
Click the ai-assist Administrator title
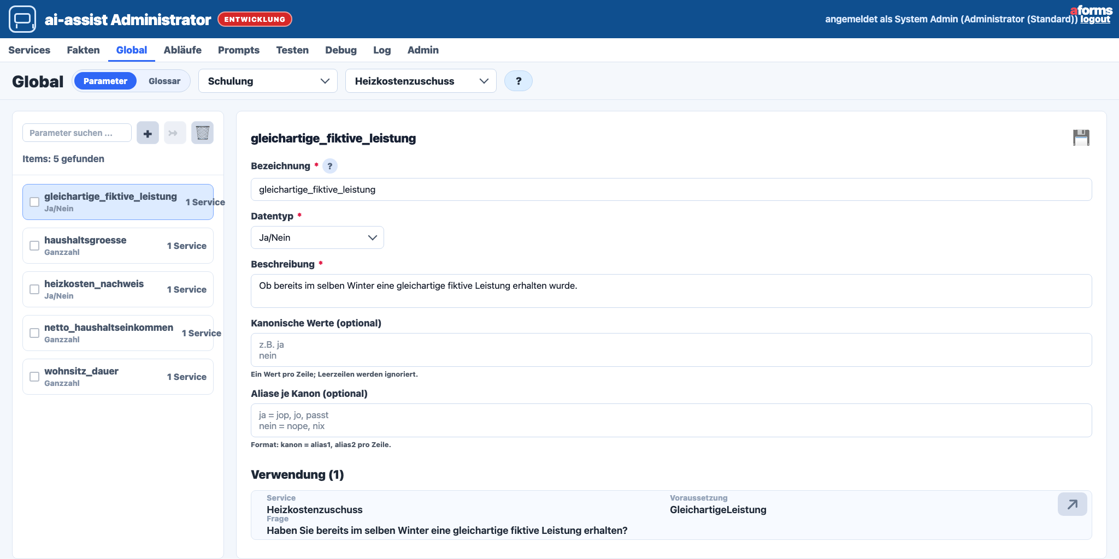click(x=128, y=20)
